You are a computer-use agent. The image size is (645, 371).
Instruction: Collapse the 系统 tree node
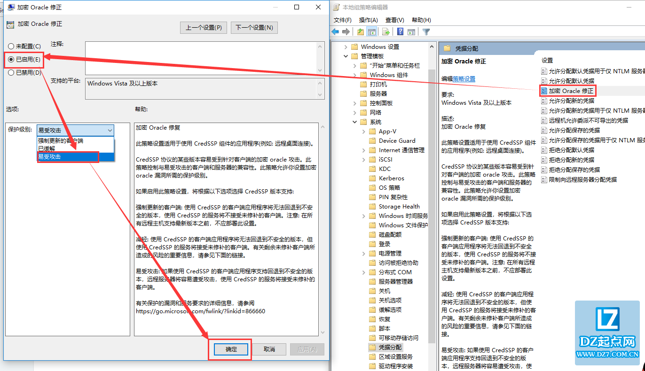click(355, 122)
